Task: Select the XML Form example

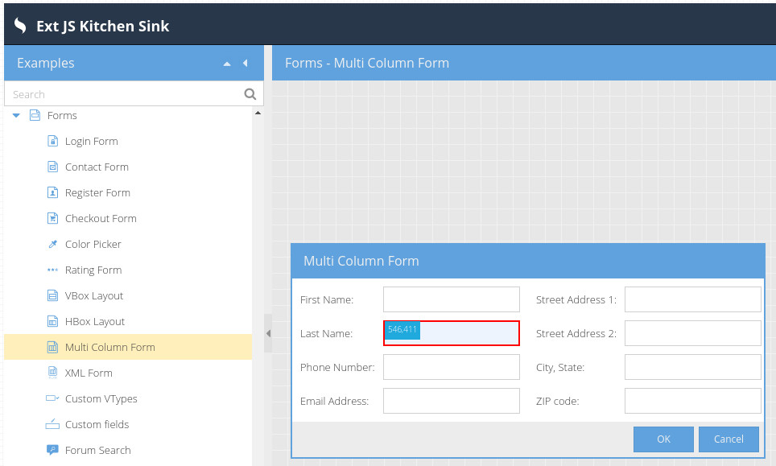Action: click(89, 373)
